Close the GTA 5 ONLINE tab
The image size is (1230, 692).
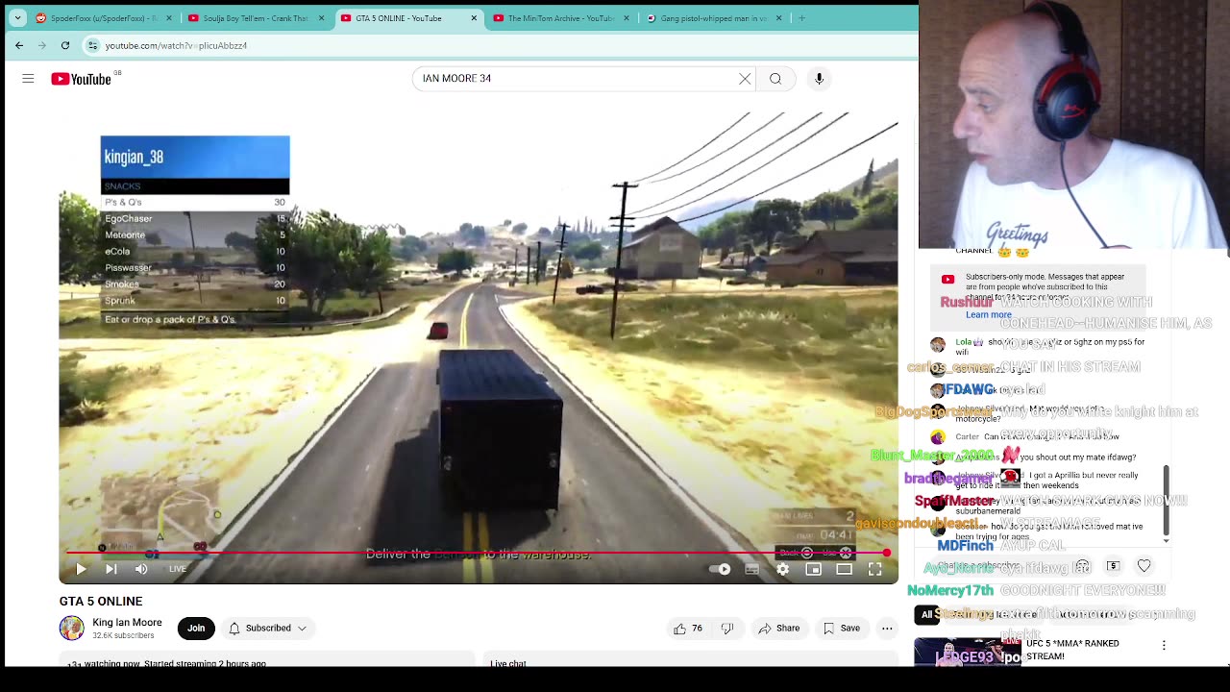point(474,17)
